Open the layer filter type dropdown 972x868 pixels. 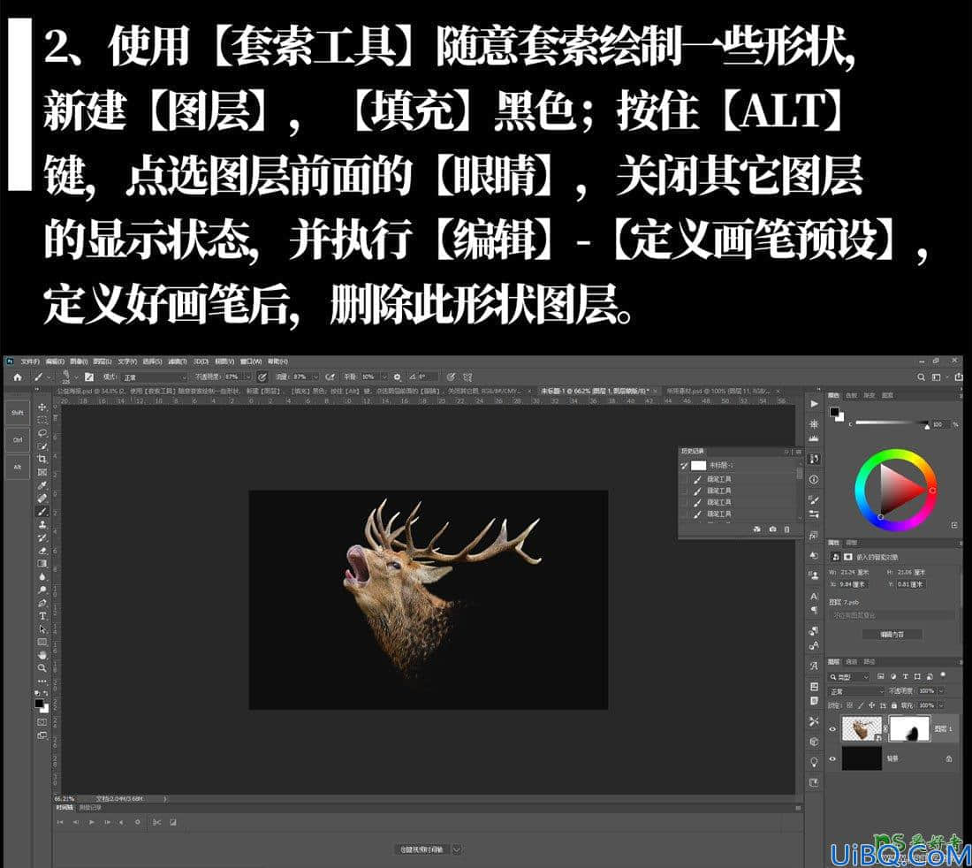848,677
